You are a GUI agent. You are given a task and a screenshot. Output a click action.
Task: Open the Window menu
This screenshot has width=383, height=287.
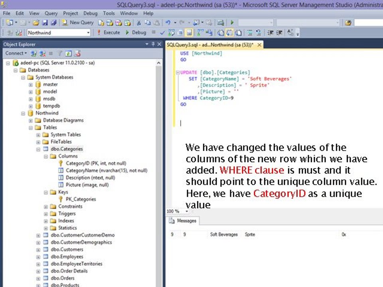click(129, 14)
